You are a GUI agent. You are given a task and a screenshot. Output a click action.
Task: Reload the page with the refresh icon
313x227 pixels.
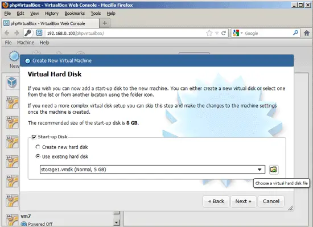pyautogui.click(x=224, y=33)
